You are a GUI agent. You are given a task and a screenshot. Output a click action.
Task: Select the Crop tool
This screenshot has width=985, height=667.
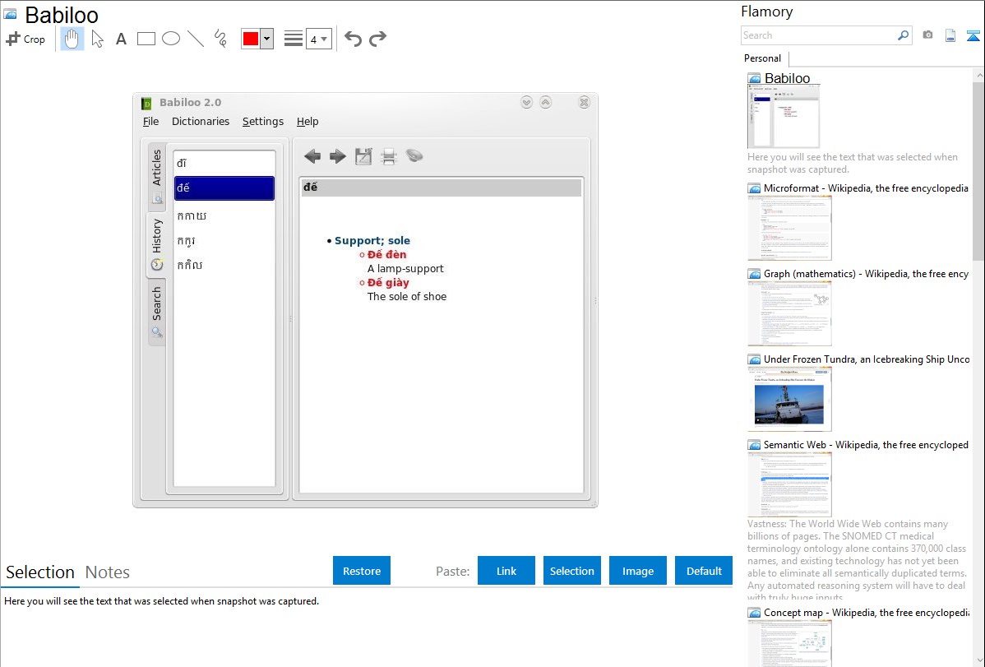point(25,39)
